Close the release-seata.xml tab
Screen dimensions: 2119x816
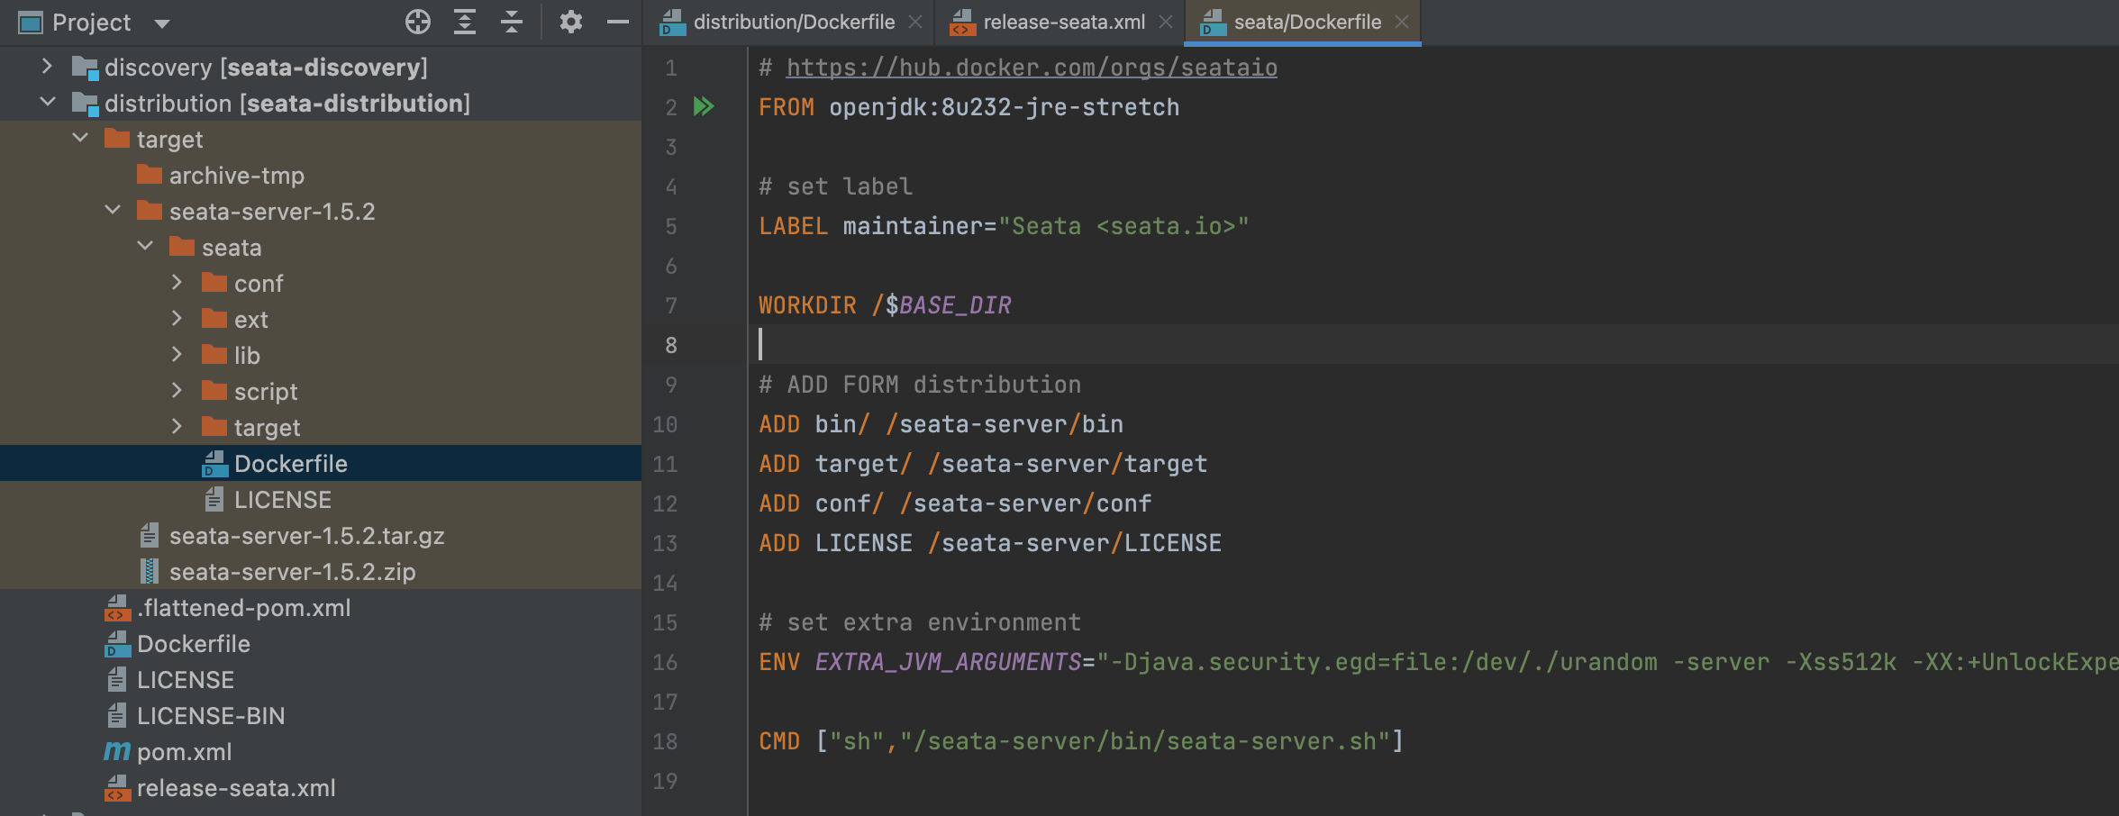coord(1166,22)
